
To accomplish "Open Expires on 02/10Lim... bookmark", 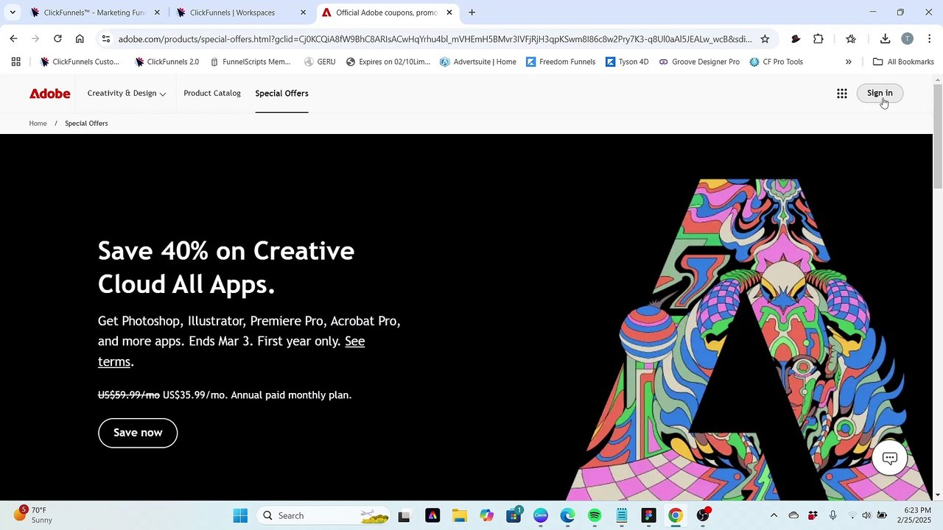I will click(388, 62).
